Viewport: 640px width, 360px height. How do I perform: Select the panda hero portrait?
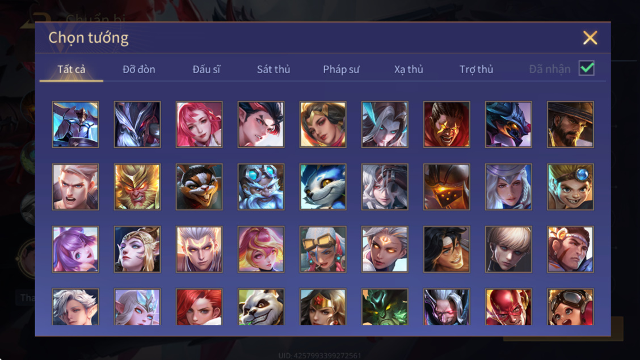261,307
